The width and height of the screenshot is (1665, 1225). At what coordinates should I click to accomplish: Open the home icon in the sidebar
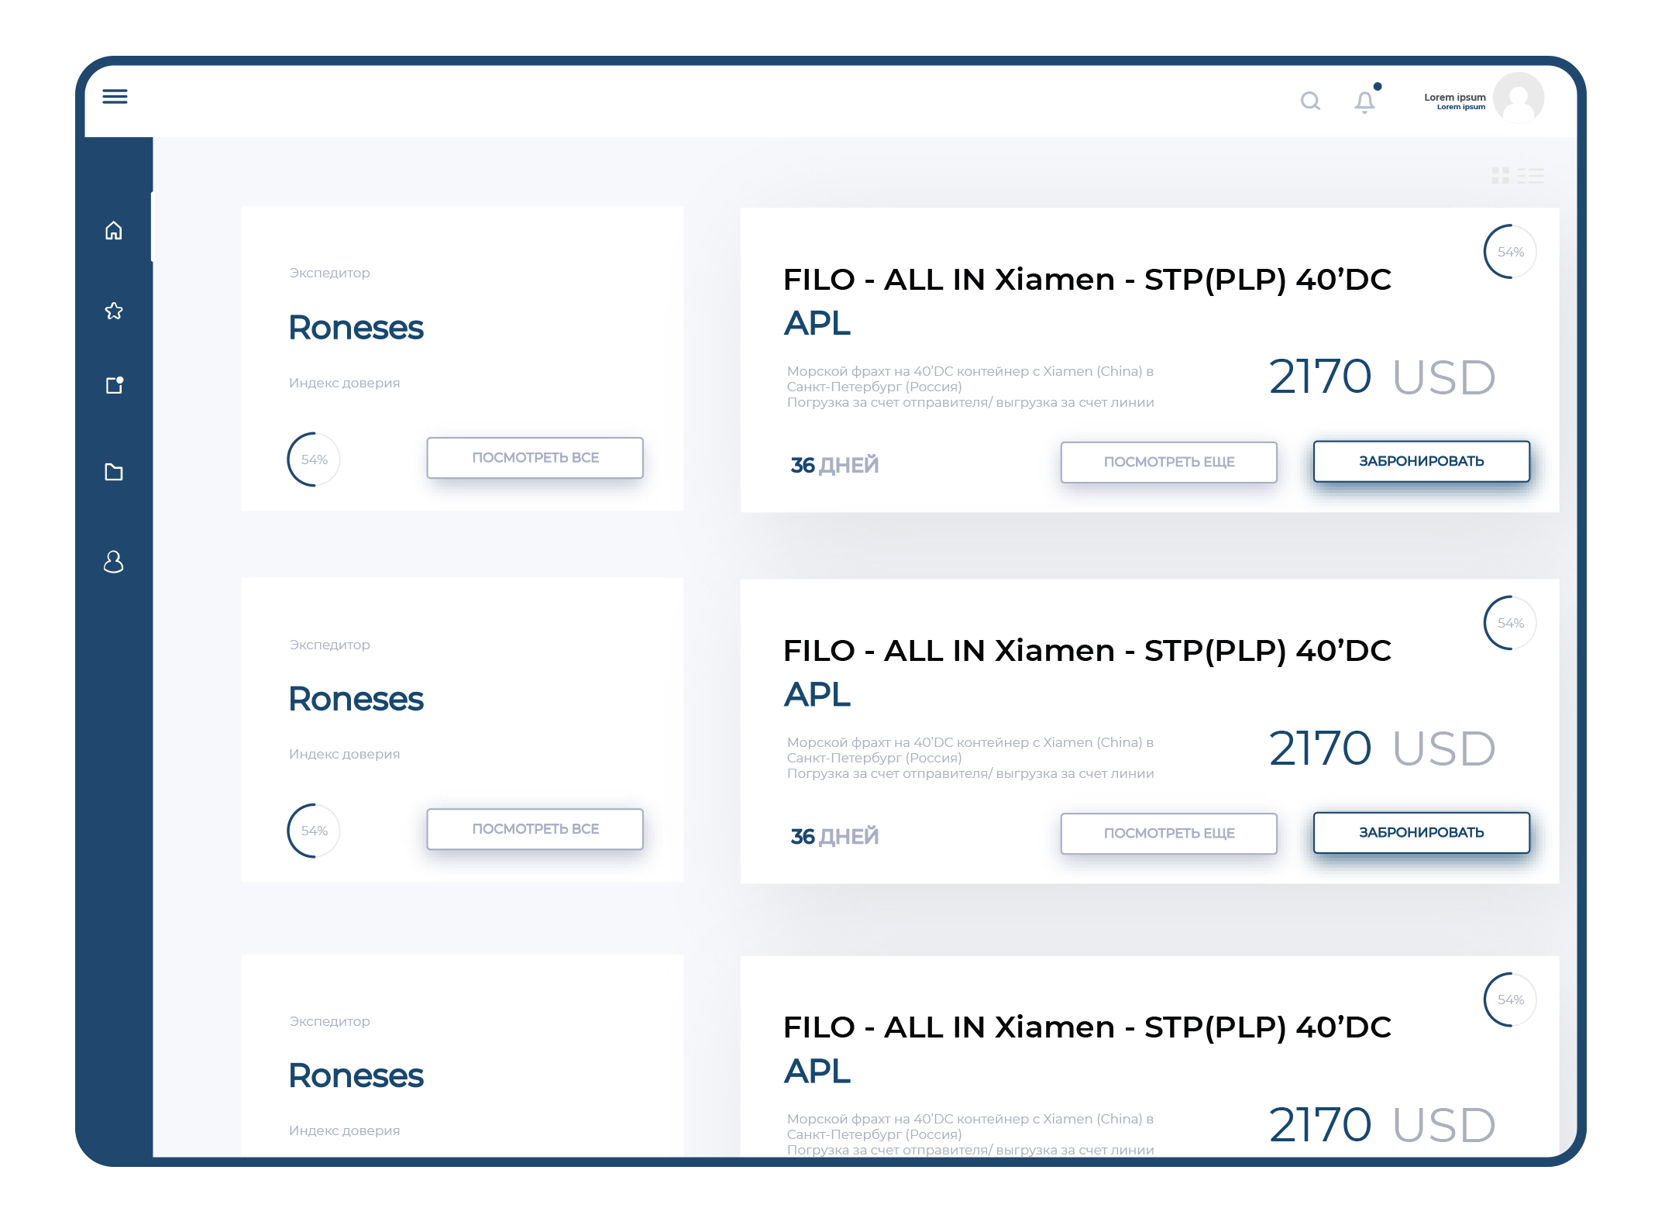(x=114, y=230)
